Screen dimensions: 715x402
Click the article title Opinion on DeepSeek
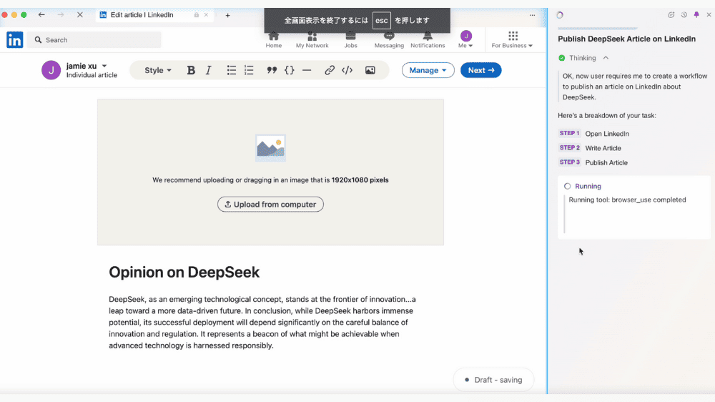pyautogui.click(x=184, y=273)
